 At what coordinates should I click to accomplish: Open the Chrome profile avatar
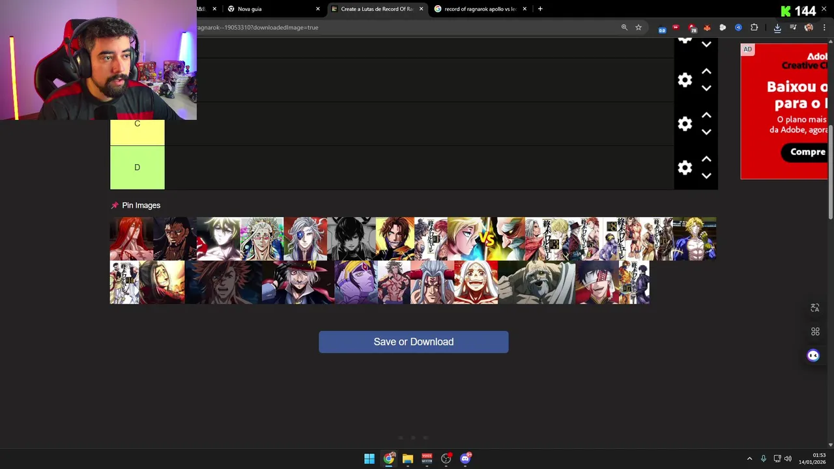(809, 27)
